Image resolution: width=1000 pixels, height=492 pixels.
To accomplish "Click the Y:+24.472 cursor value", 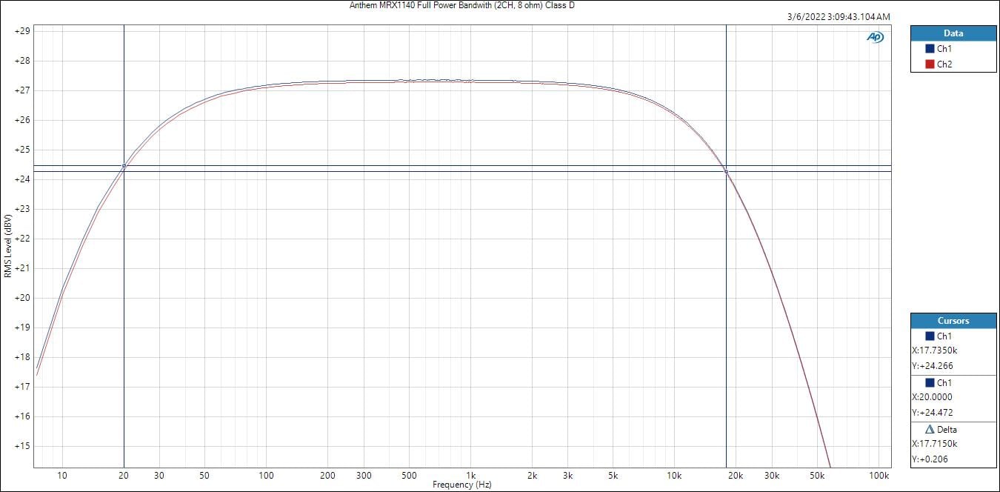I will [x=933, y=413].
